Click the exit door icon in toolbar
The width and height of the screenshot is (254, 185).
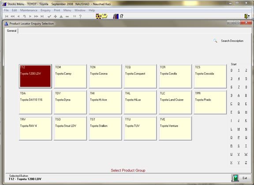click(247, 16)
